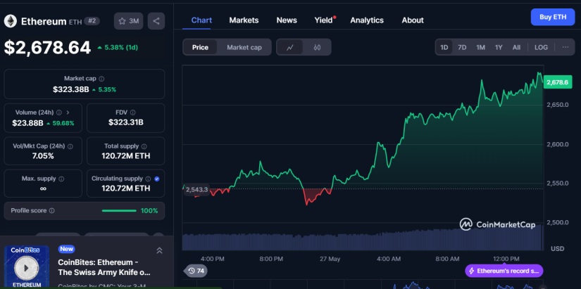Screen dimensions: 581x289
Task: Collapse the CoinBites panel with chevrons
Action: tap(159, 250)
